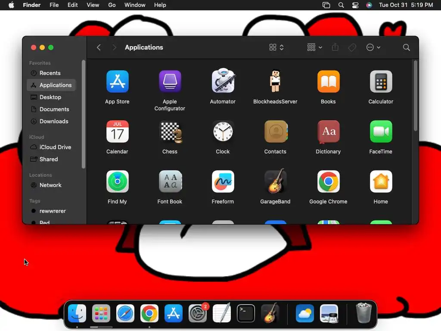Open Documents in the sidebar
Viewport: 441px width, 331px height.
pos(51,109)
